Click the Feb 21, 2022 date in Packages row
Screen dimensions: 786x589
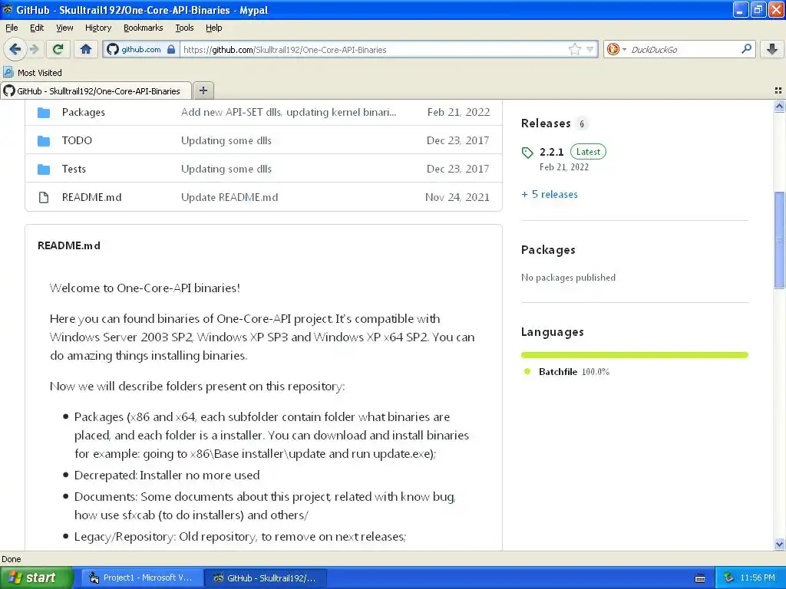458,112
